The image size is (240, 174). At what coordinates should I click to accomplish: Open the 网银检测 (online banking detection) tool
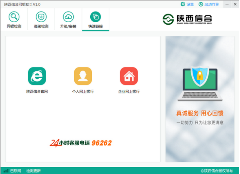14,19
